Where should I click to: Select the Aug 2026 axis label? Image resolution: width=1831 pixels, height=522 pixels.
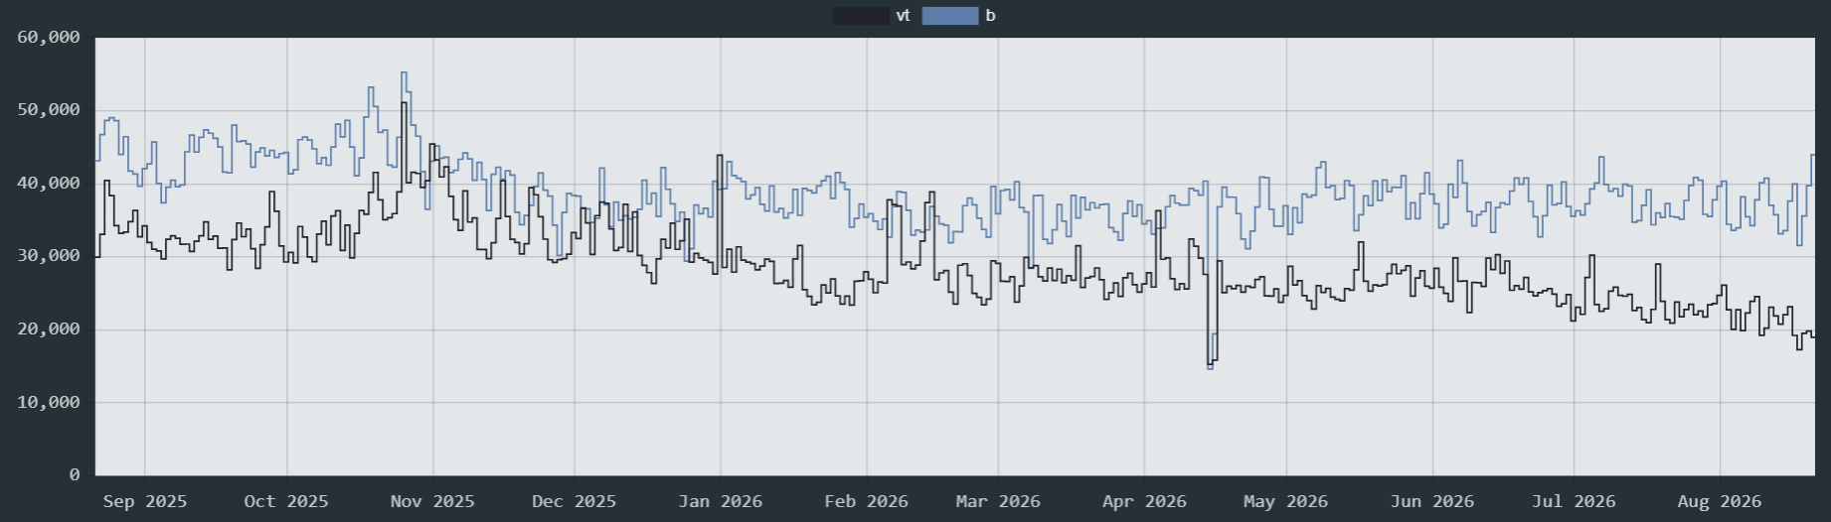1720,501
